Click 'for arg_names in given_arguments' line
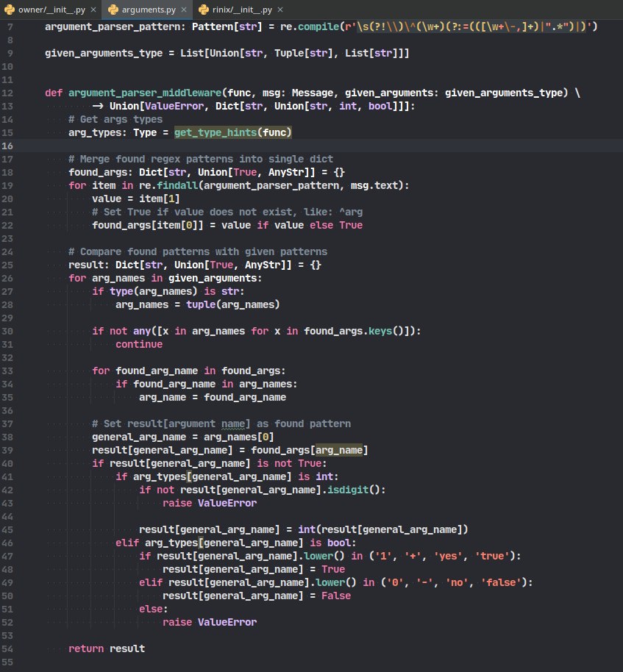This screenshot has height=672, width=623. (x=165, y=278)
